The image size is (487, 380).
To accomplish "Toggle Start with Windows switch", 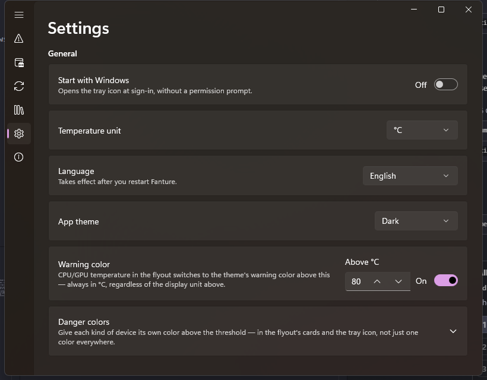I will coord(445,84).
